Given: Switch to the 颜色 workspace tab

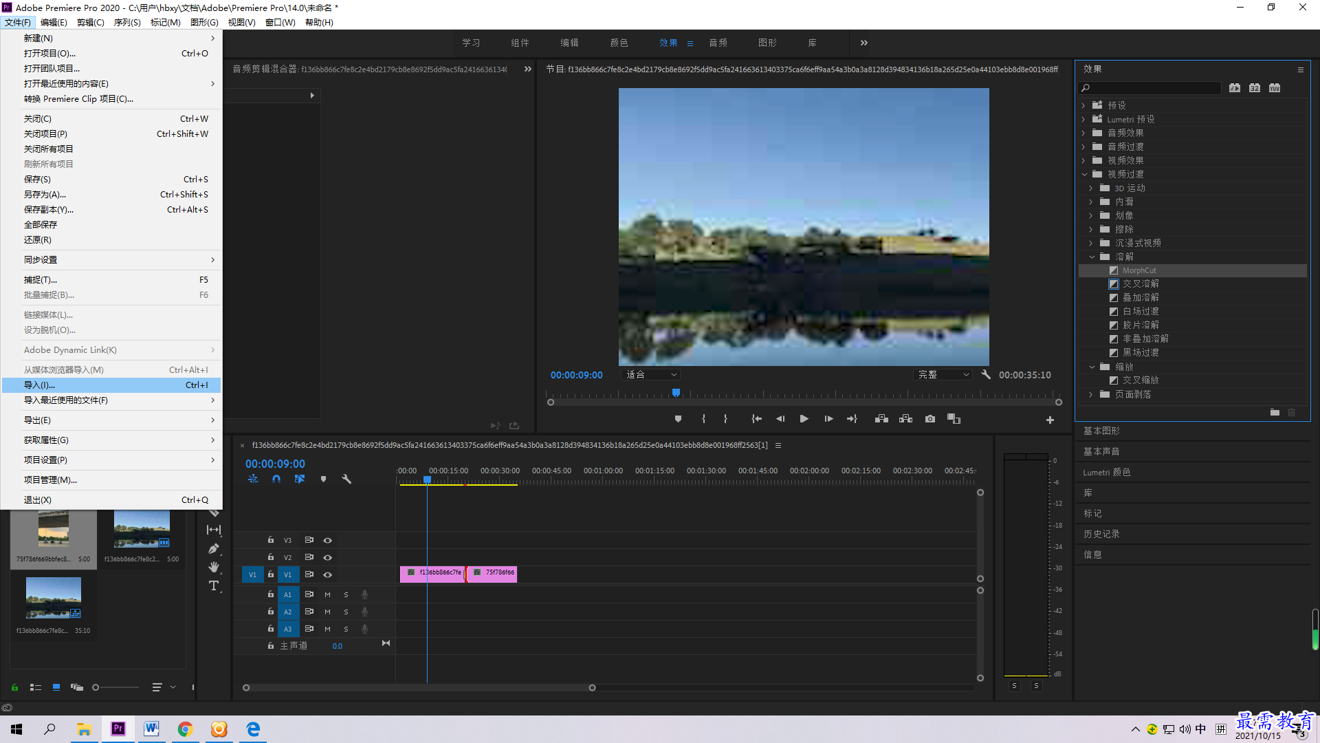Looking at the screenshot, I should (619, 43).
